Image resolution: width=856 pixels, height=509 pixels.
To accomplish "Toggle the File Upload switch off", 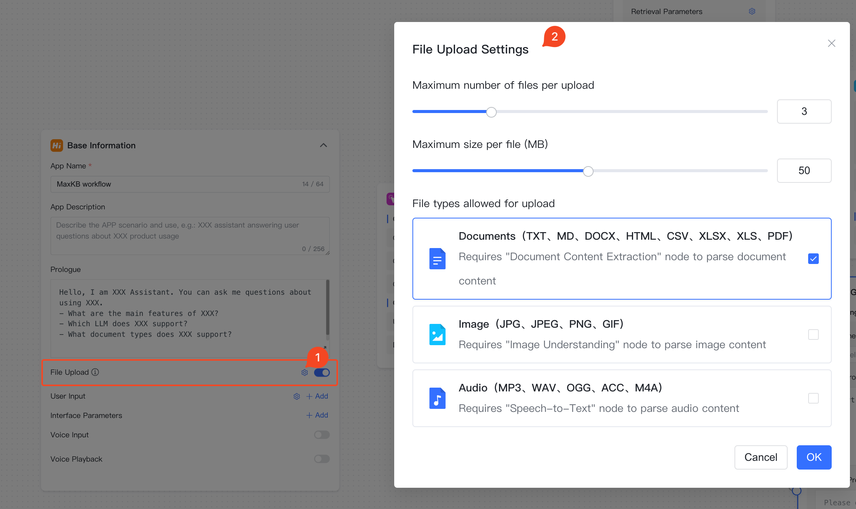I will pyautogui.click(x=322, y=372).
